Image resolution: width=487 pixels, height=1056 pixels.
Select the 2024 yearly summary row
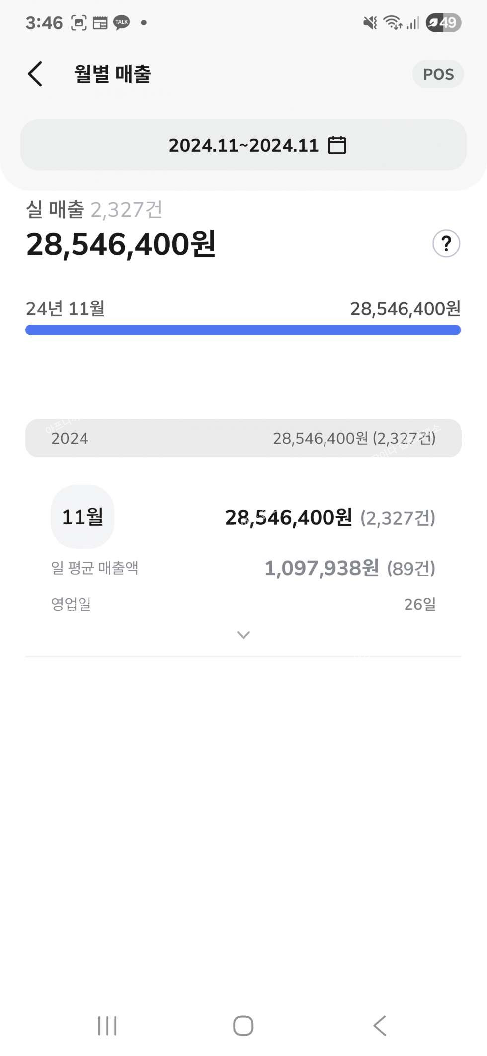pyautogui.click(x=243, y=438)
